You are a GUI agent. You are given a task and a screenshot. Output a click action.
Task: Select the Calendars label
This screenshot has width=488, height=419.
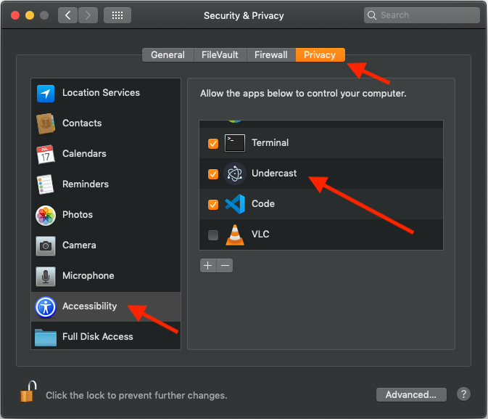pyautogui.click(x=84, y=154)
